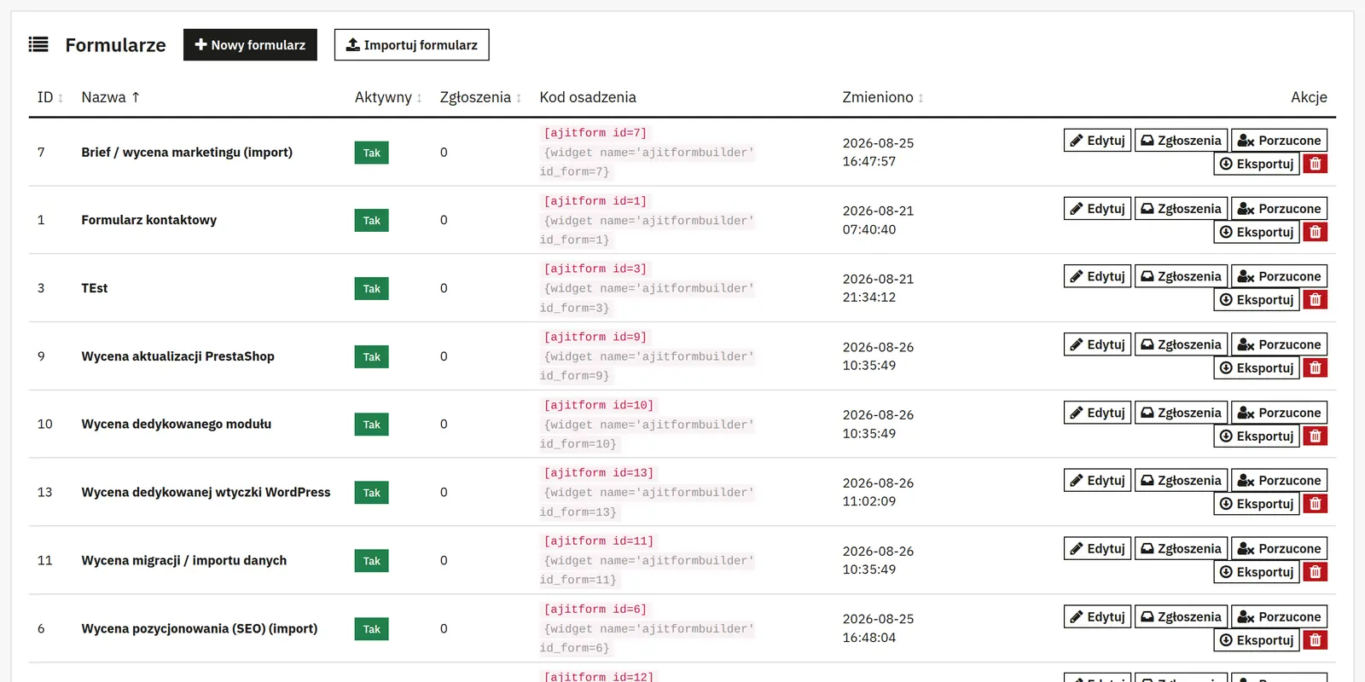Select embed code [ajitform id=1]
This screenshot has height=682, width=1365.
pos(595,201)
